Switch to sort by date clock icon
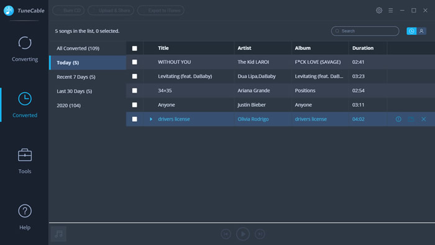 pyautogui.click(x=411, y=31)
